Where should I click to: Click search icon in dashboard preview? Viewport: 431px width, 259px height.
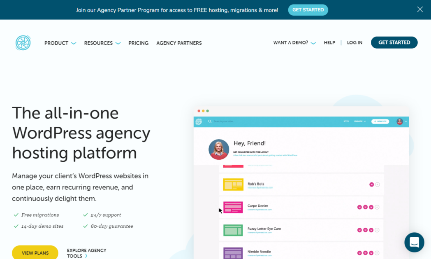210,121
